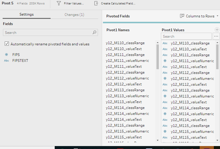Switch to the Changes (1) tab
The image size is (220, 149).
74,15
